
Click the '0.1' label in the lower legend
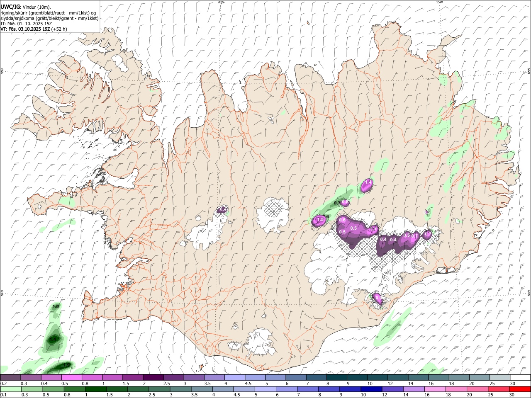point(4,395)
